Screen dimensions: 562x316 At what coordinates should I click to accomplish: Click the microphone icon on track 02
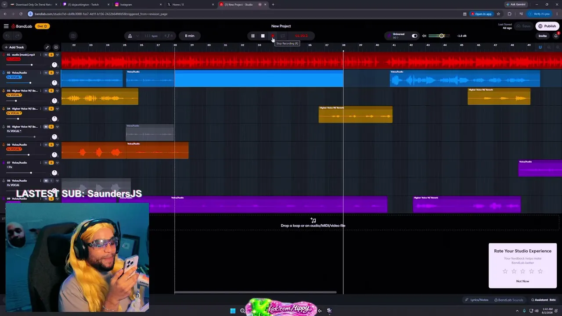(x=3, y=73)
